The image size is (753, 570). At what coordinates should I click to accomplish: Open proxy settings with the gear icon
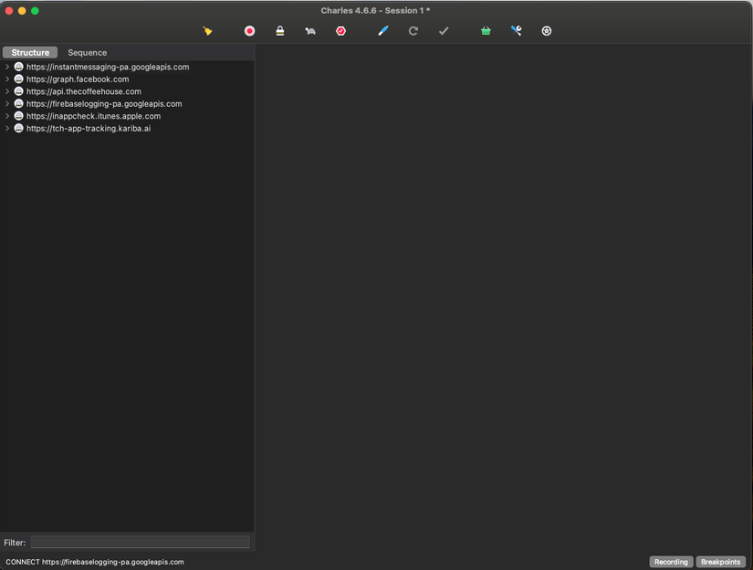click(546, 30)
